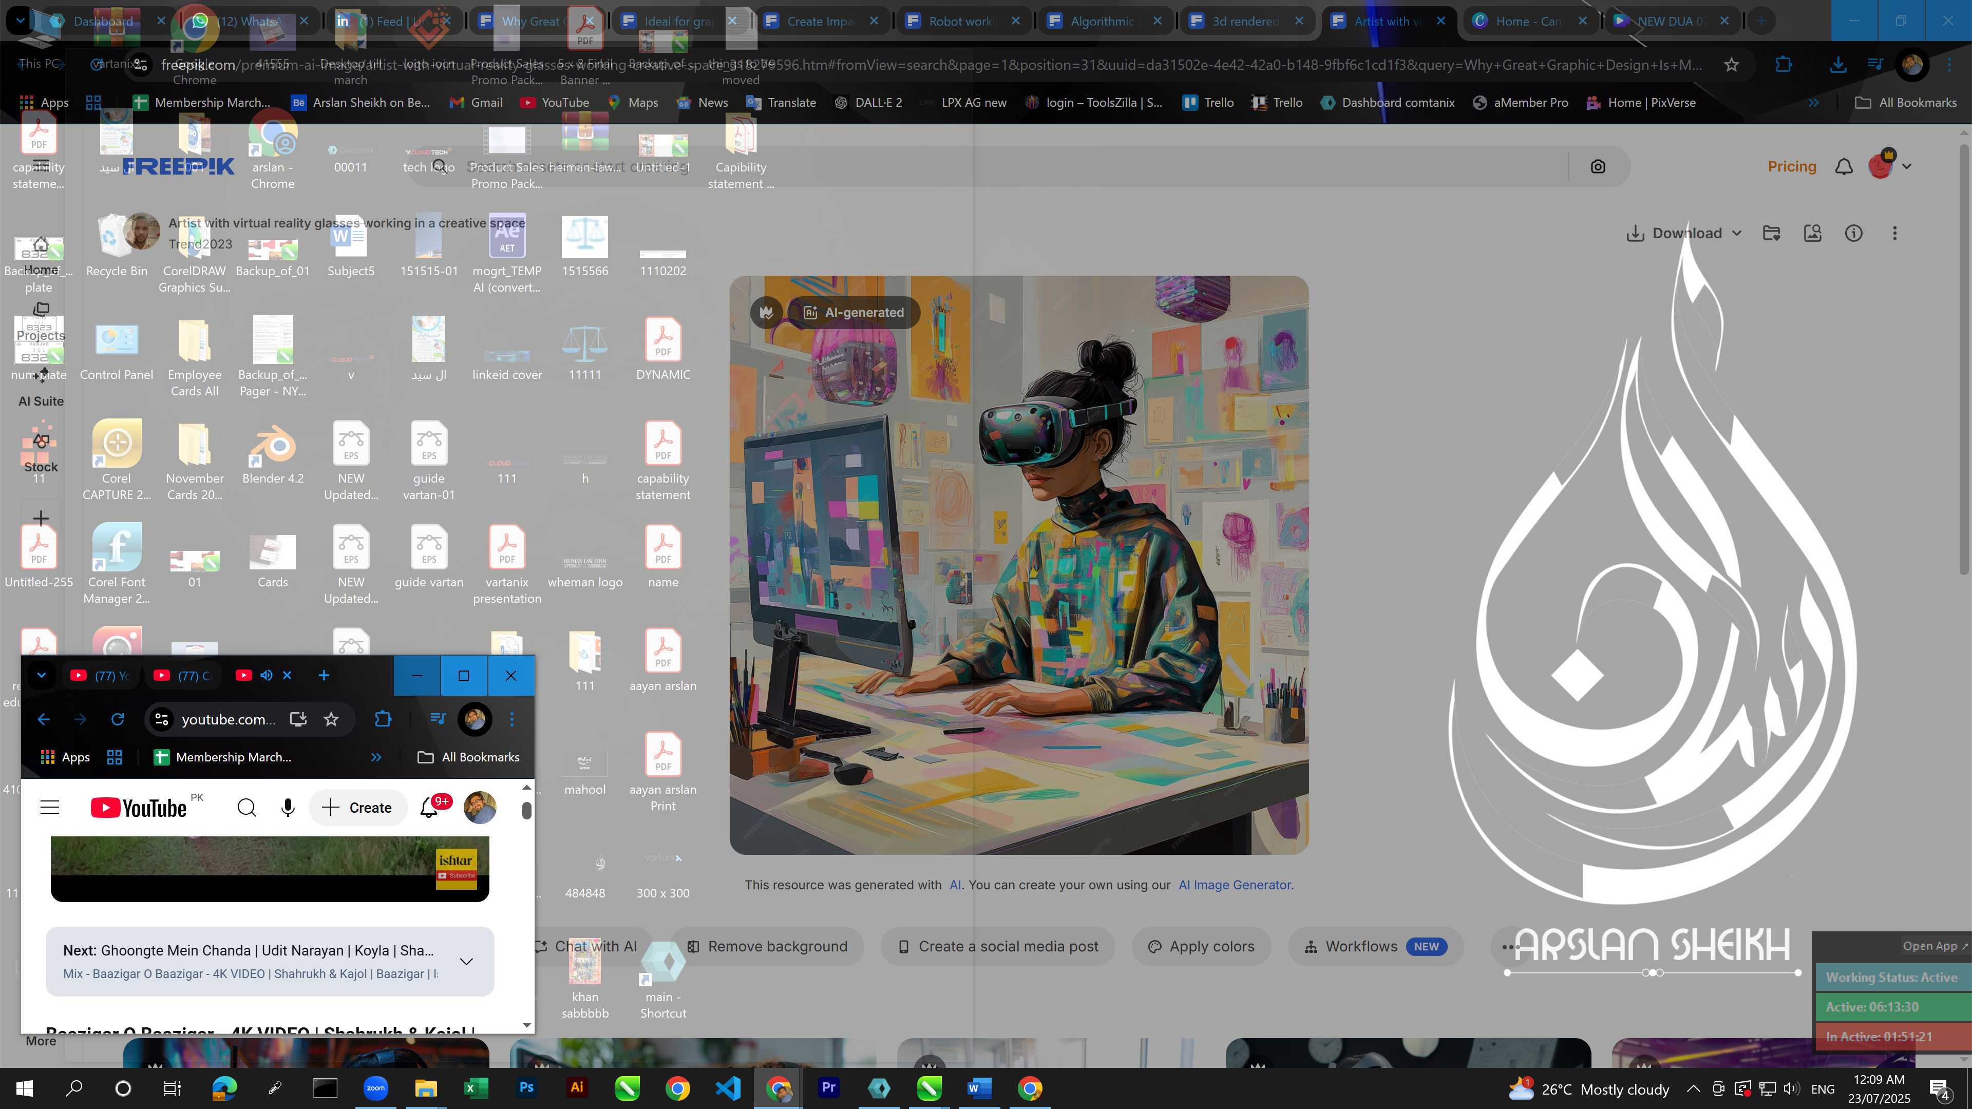Viewport: 1972px width, 1109px height.
Task: Click the premium crown badge on the image
Action: (x=766, y=312)
